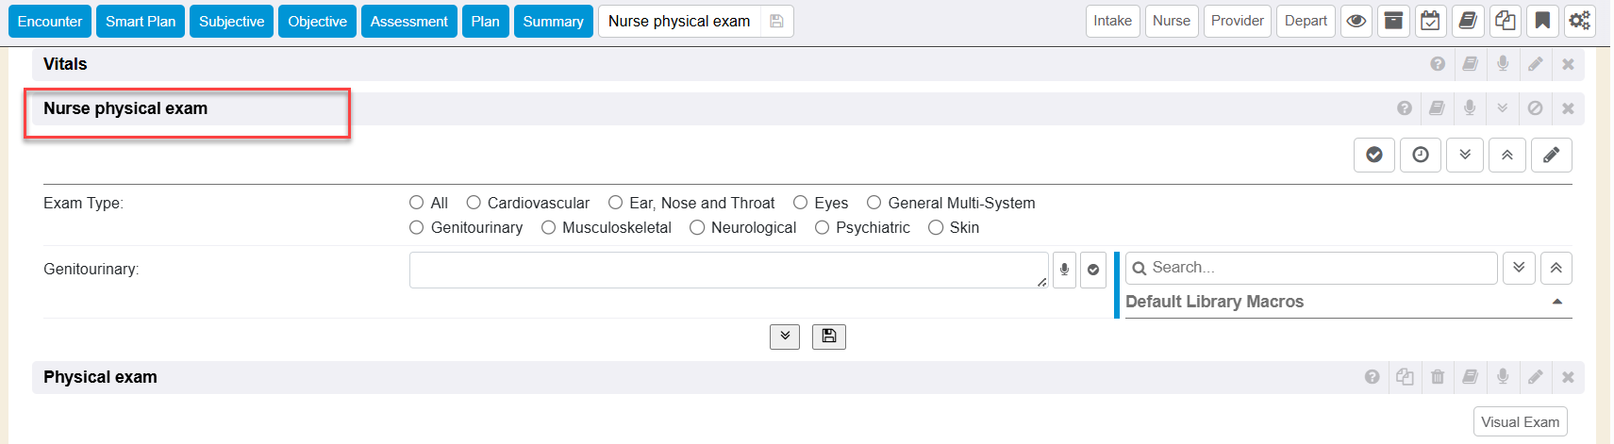Select the Cardiovascular exam type
1614x444 pixels.
[474, 203]
